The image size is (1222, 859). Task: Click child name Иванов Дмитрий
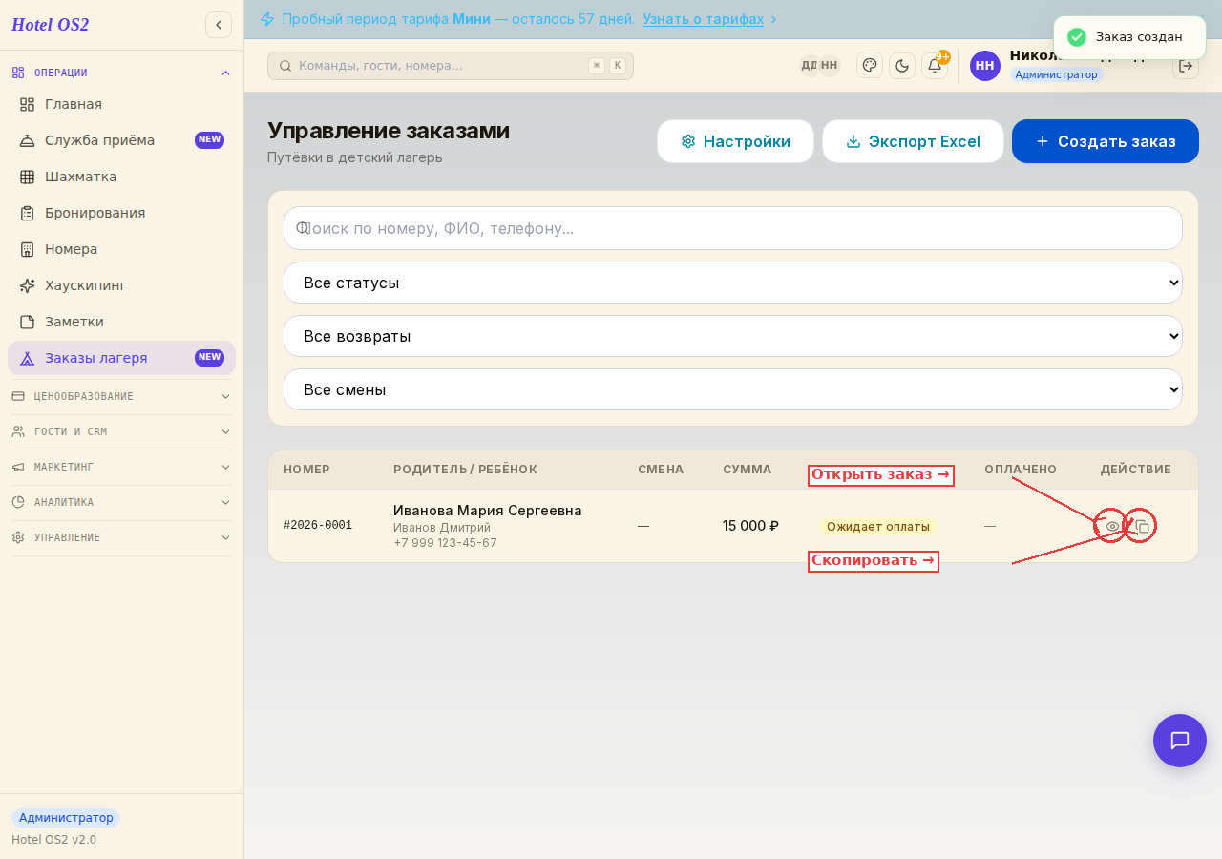442,528
